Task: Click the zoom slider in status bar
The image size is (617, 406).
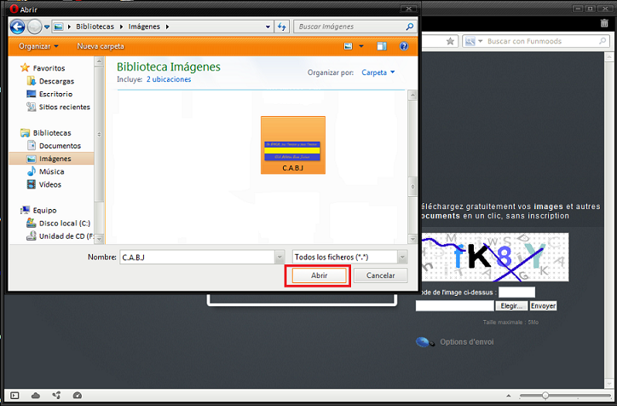Action: click(545, 396)
